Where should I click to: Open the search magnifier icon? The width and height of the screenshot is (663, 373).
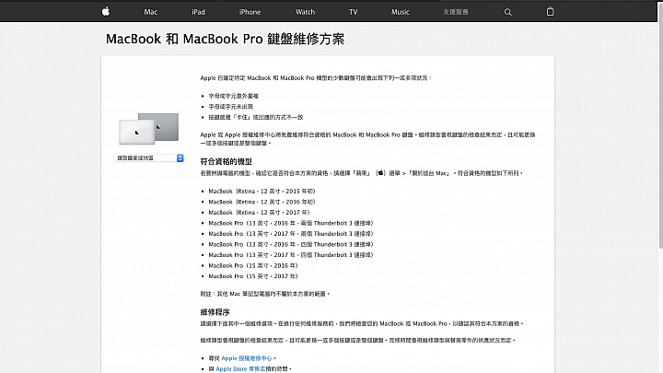pyautogui.click(x=507, y=12)
